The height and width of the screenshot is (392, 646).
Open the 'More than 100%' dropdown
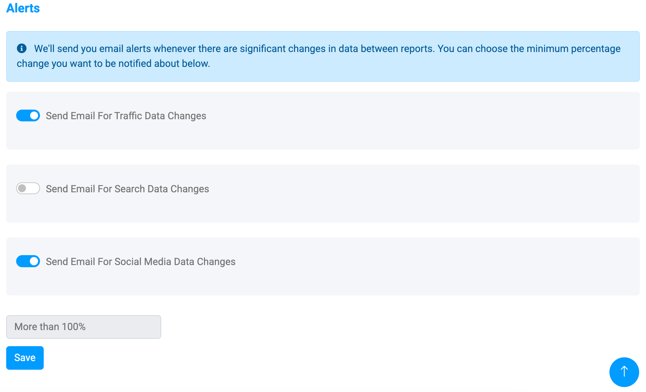83,327
